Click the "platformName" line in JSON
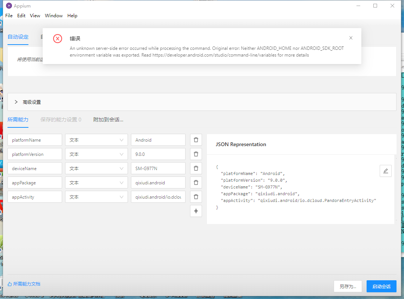 click(x=253, y=173)
